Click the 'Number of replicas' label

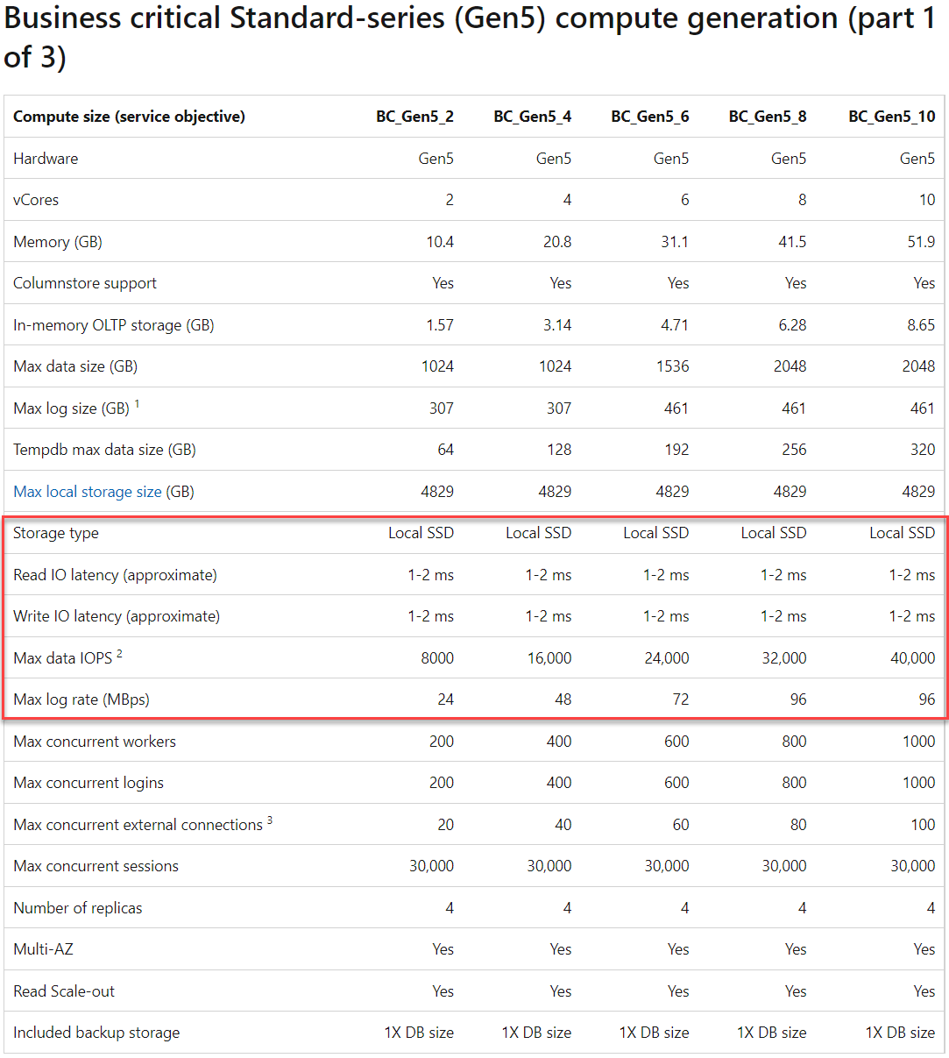78,908
